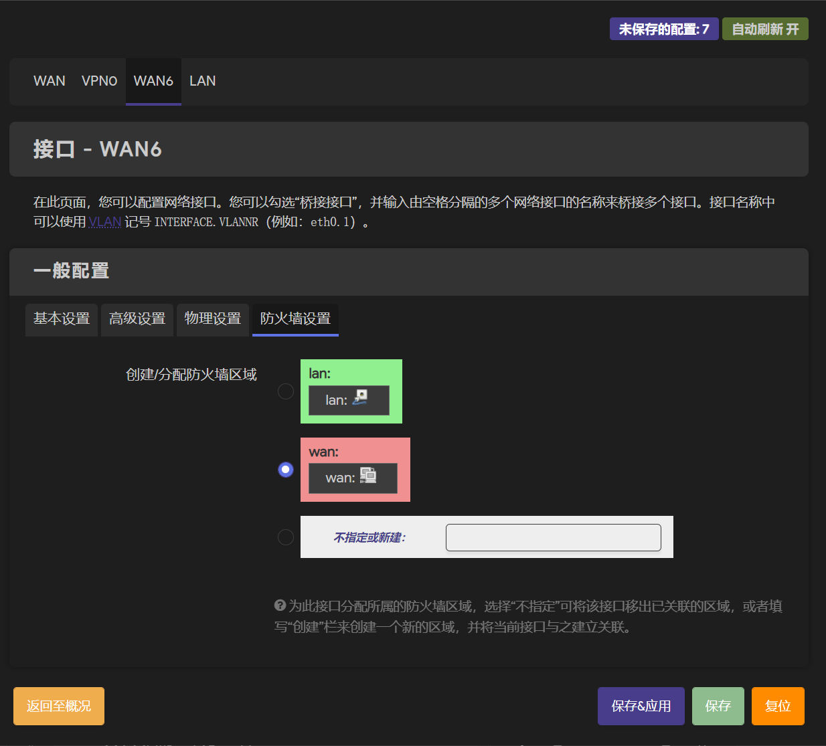This screenshot has height=746, width=826.
Task: Click 返回至概况 to return to overview
Action: point(59,706)
